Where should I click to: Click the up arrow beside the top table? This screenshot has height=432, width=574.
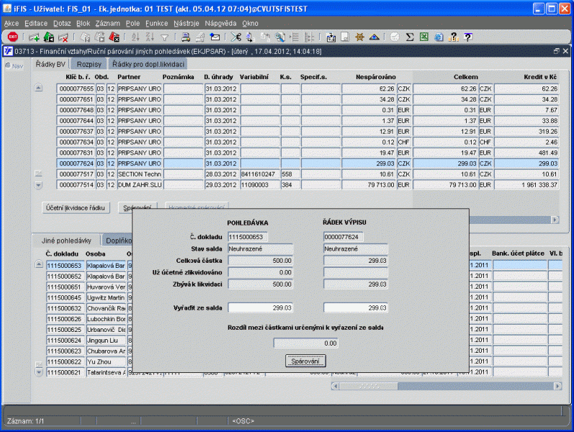pos(39,89)
